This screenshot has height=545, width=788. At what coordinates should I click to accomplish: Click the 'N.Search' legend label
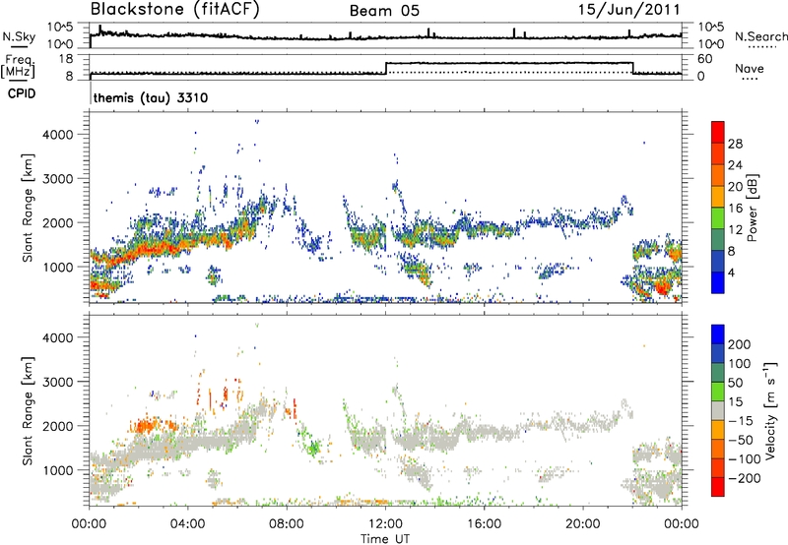click(x=760, y=36)
